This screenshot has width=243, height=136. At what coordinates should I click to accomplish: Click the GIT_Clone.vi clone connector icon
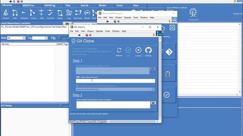159,33
